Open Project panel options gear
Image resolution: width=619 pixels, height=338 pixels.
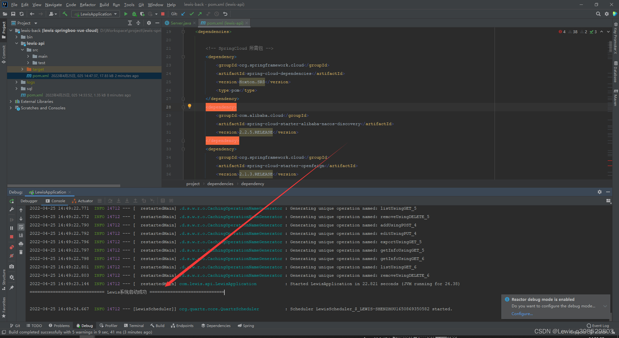[x=149, y=23]
